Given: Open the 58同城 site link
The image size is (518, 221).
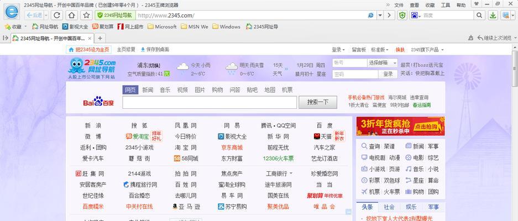Looking at the screenshot, I should [x=186, y=159].
